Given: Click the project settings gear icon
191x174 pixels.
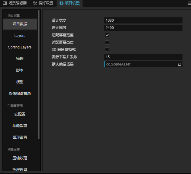Looking at the screenshot, I should (61, 3).
